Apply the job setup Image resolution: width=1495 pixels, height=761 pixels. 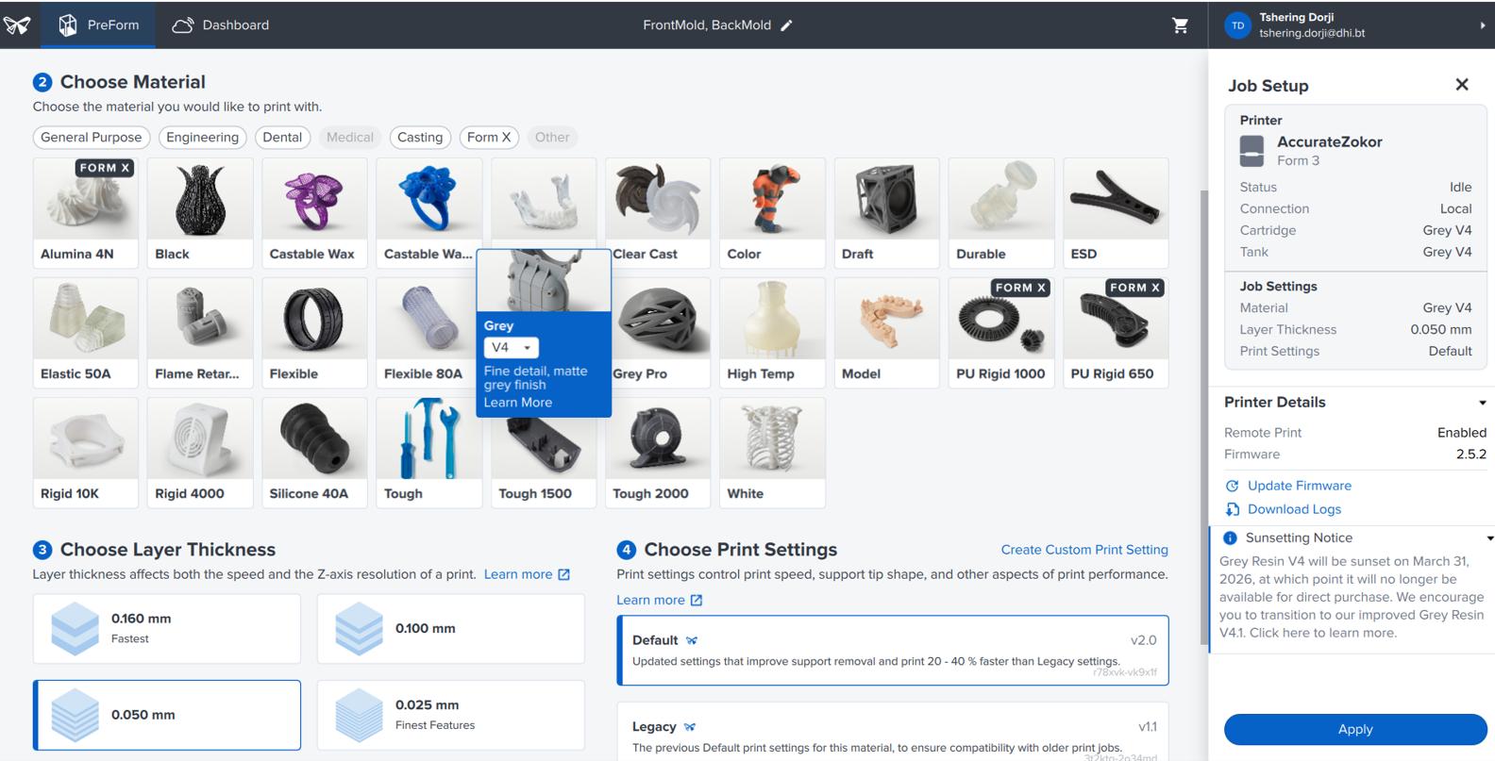pyautogui.click(x=1355, y=729)
